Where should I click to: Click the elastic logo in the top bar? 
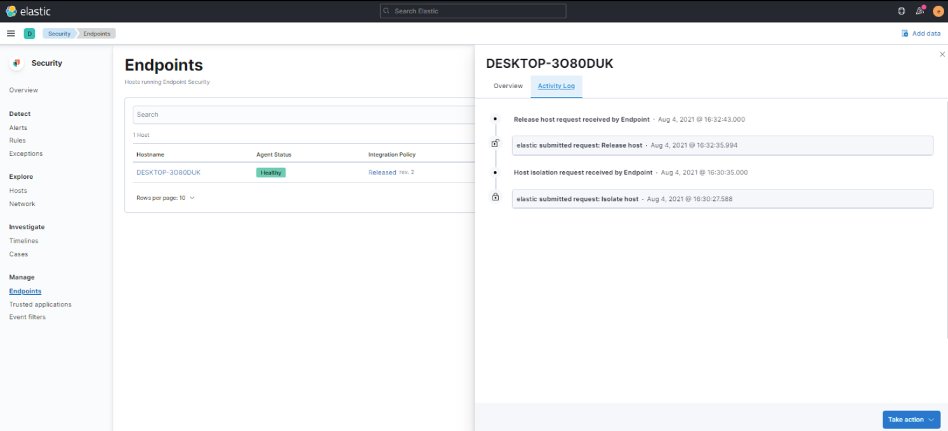point(27,10)
